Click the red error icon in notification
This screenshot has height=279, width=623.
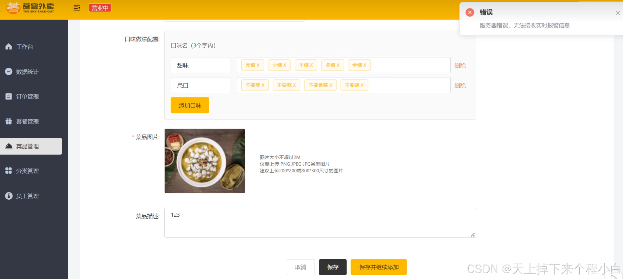pyautogui.click(x=470, y=12)
